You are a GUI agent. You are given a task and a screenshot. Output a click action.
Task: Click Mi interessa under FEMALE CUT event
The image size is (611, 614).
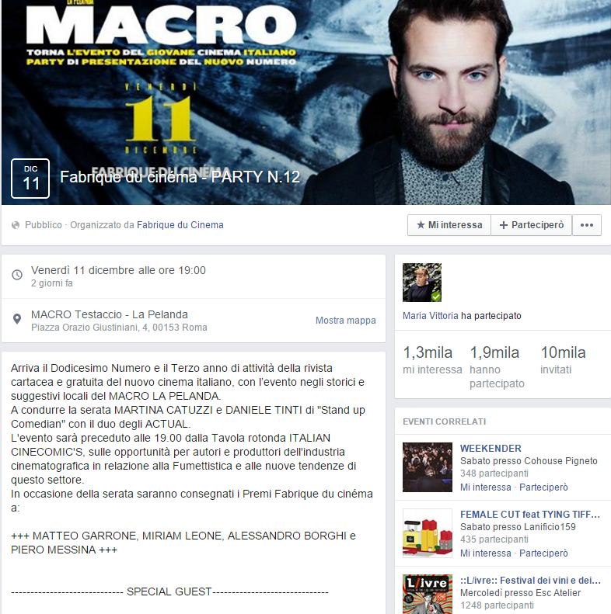coord(486,553)
